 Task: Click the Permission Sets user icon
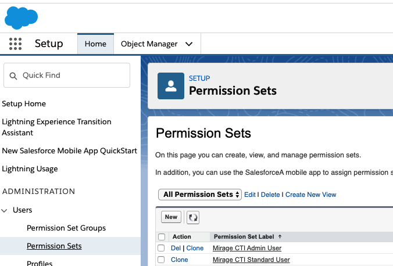(171, 86)
